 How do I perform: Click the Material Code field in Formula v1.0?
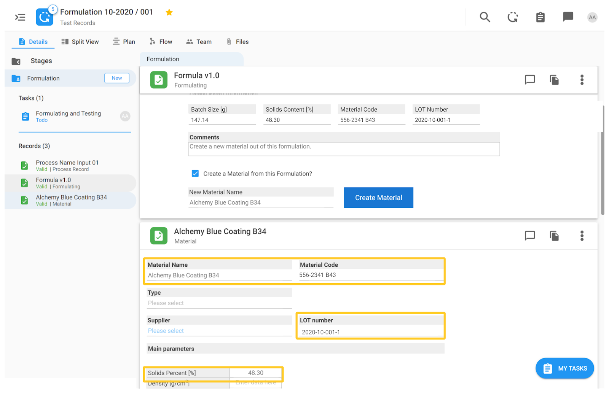pos(371,120)
